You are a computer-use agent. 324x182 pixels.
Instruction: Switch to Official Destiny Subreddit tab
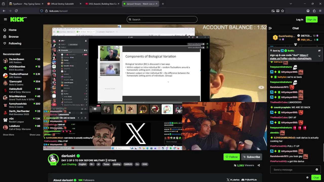(x=64, y=4)
